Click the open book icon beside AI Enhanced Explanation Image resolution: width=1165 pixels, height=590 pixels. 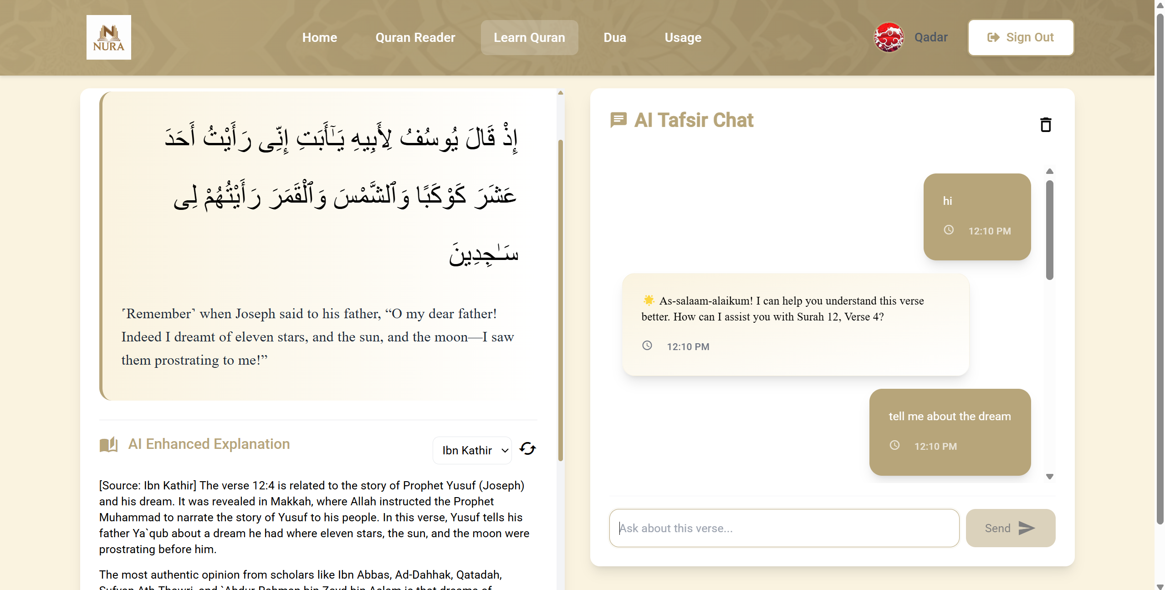click(108, 444)
